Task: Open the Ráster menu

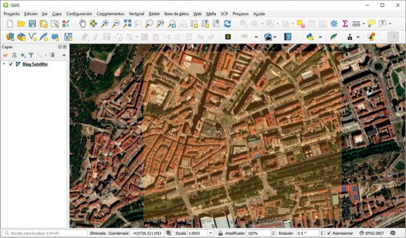Action: click(x=154, y=14)
